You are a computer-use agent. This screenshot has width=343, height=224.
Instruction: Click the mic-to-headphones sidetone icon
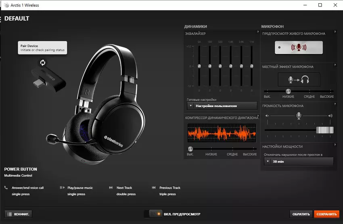(299, 79)
